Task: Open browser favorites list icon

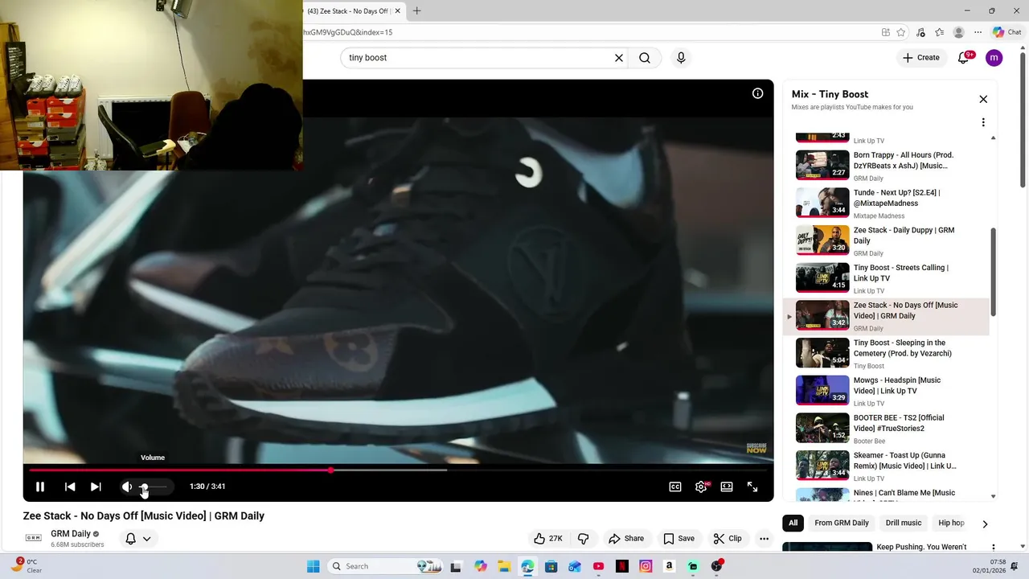Action: coord(939,32)
